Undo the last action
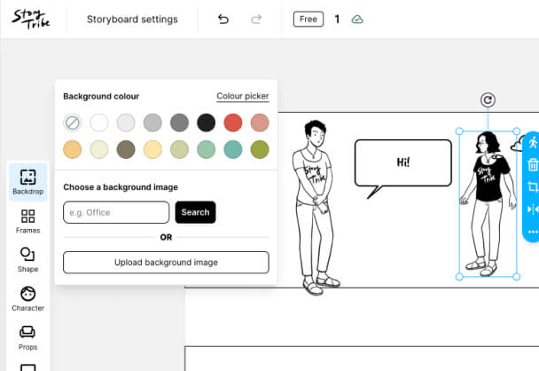This screenshot has width=539, height=371. (223, 19)
